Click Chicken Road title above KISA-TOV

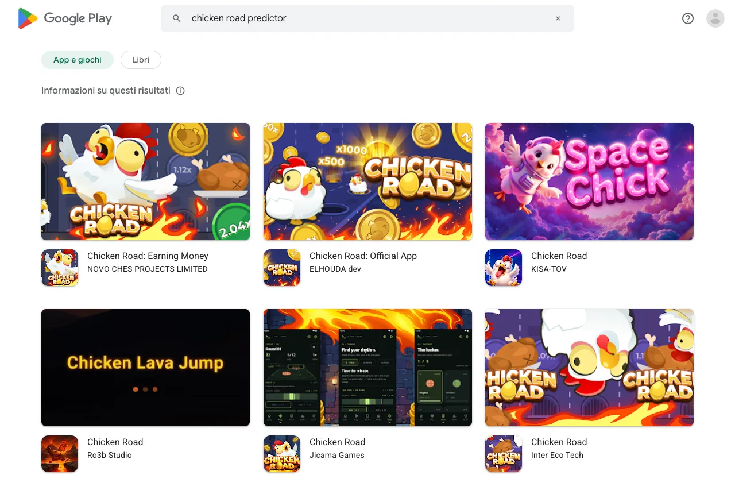(559, 256)
